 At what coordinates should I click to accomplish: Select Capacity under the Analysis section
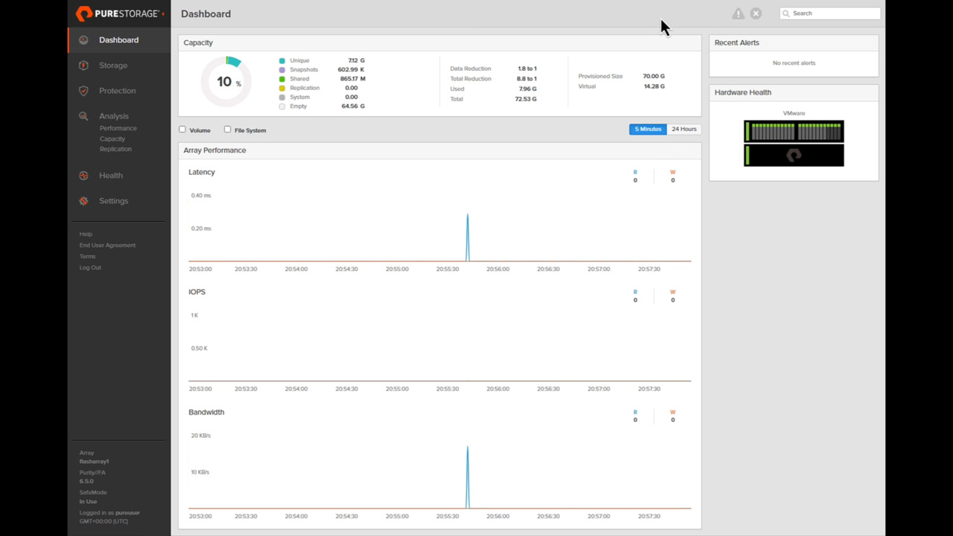(112, 138)
